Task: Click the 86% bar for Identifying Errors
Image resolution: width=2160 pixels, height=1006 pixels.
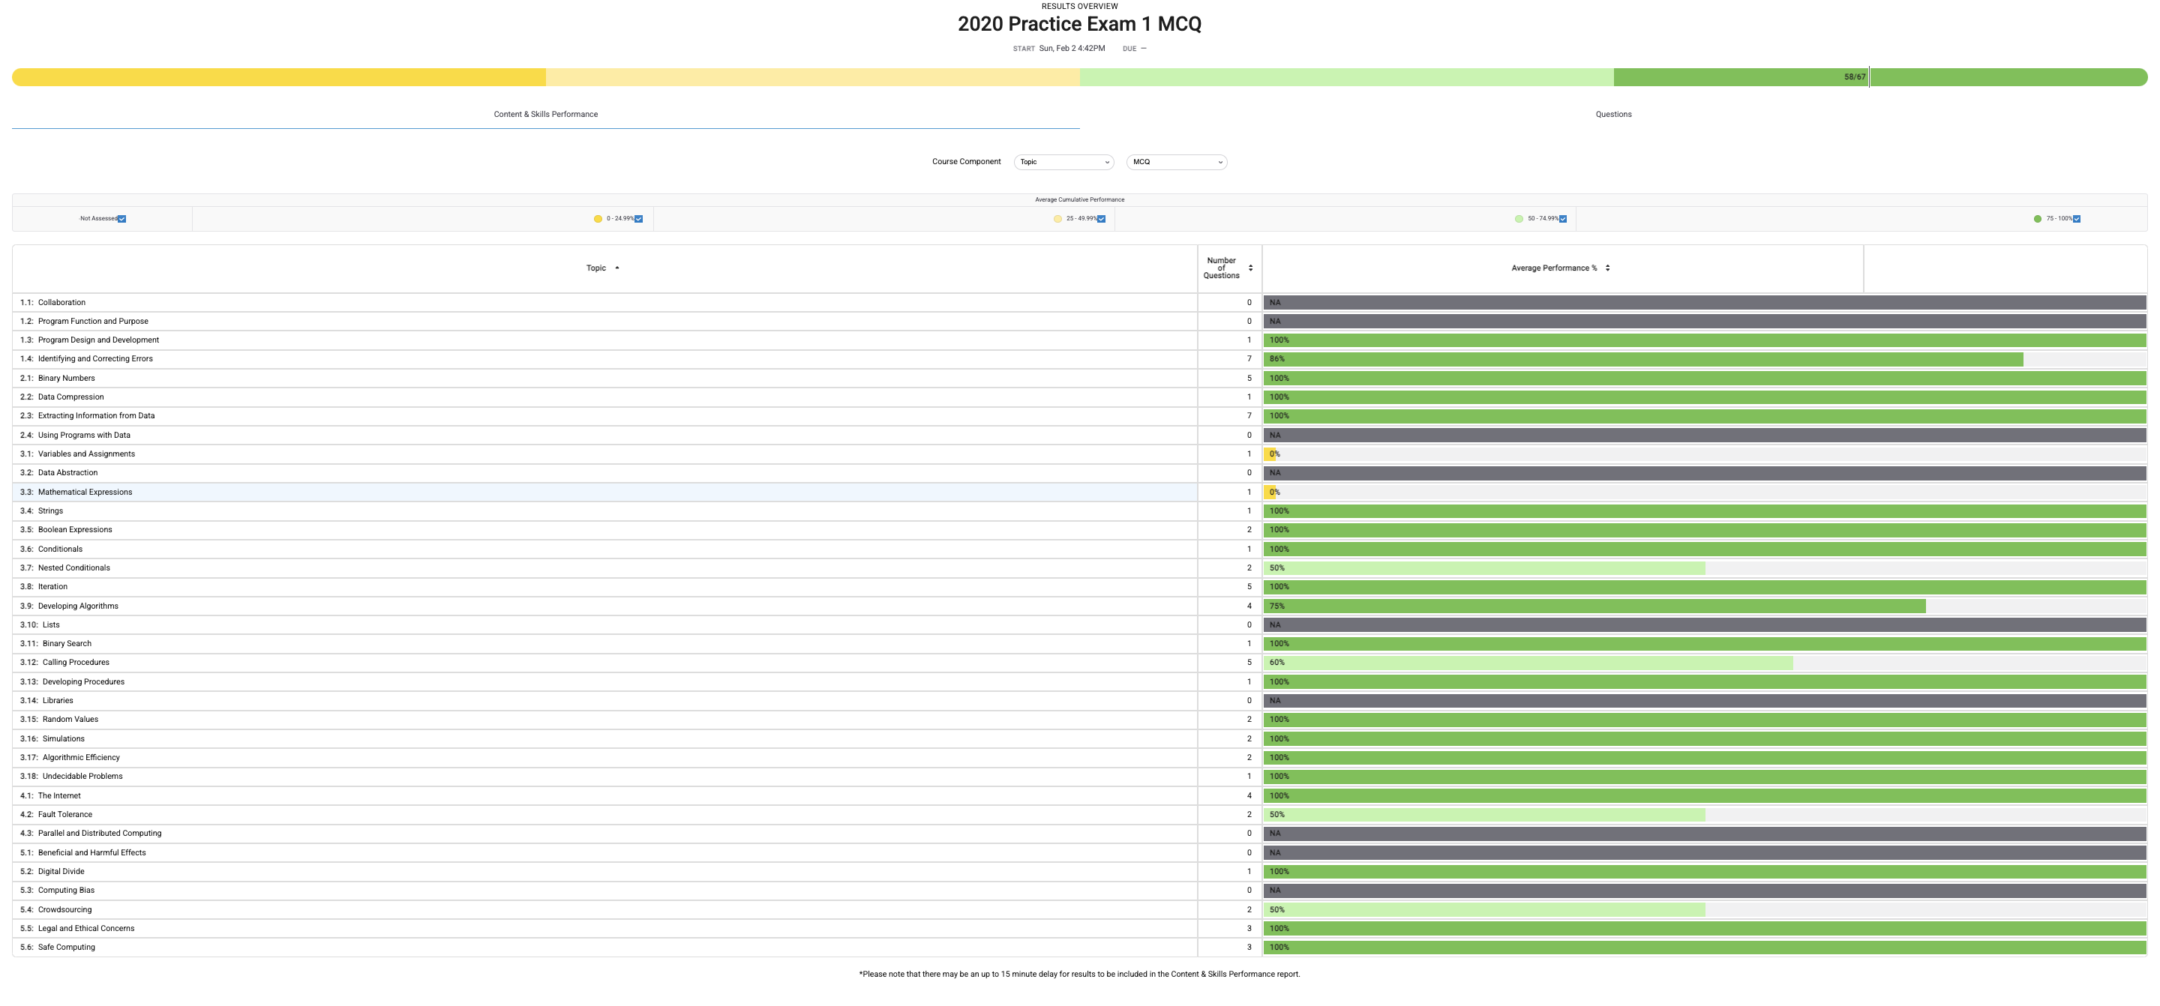Action: pyautogui.click(x=1643, y=359)
